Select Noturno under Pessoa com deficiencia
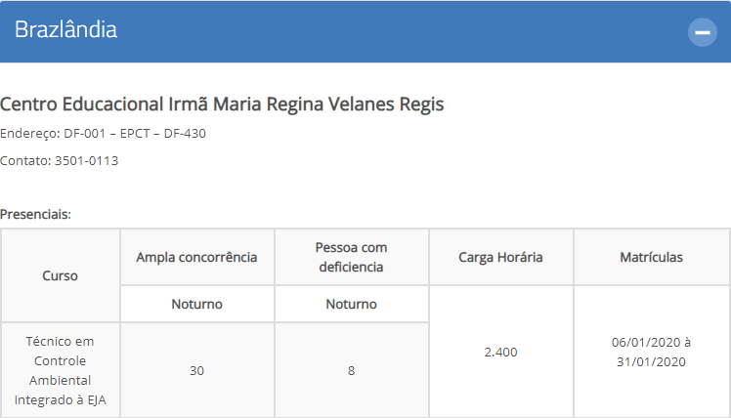731x418 pixels. pyautogui.click(x=351, y=304)
